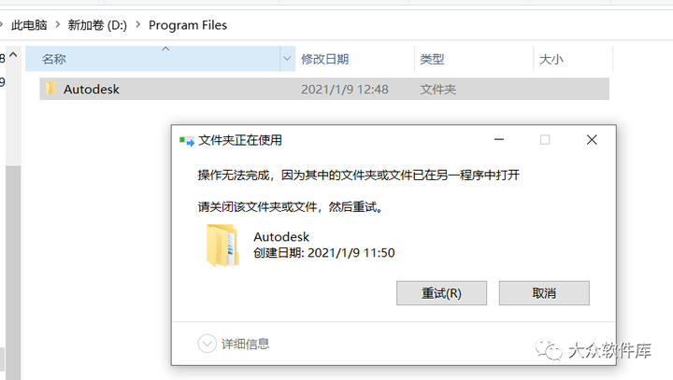Image resolution: width=673 pixels, height=380 pixels.
Task: Sort by 大小 column header
Action: tap(551, 59)
